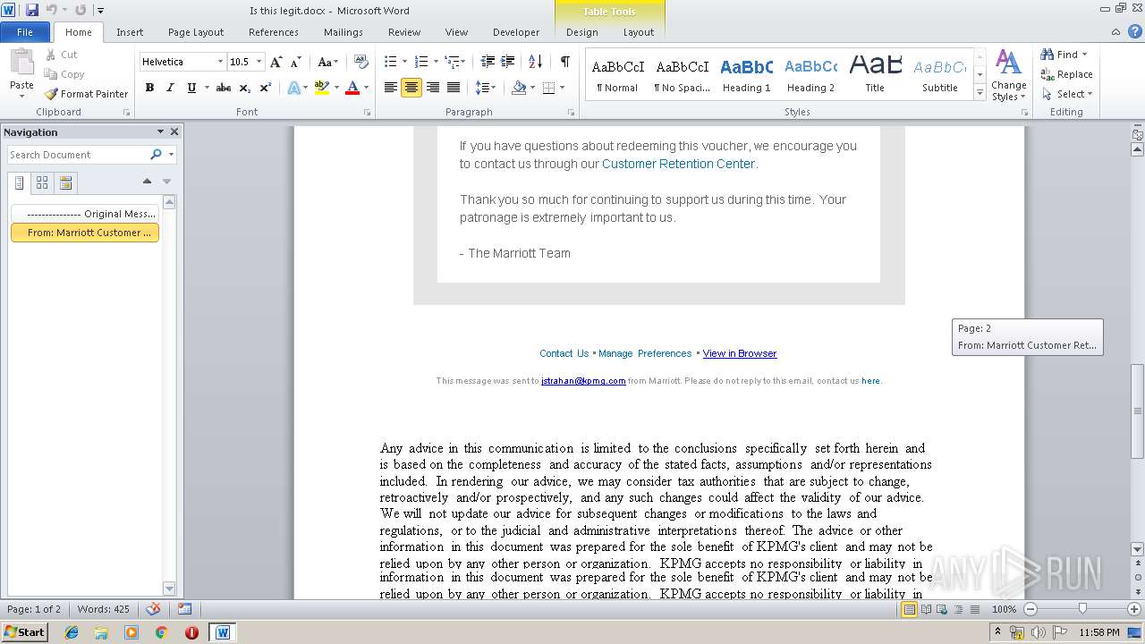Screen dimensions: 1145x644
Task: Select 'Original Mess...' heading in Navigation
Action: tap(86, 214)
